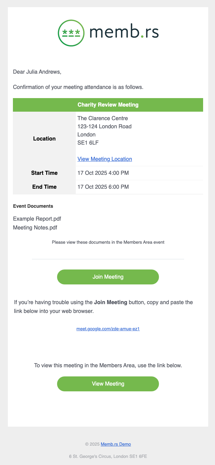Click the 17 Oct 2025 4:00 PM value
Screen dimensions: 215x465
(103, 173)
